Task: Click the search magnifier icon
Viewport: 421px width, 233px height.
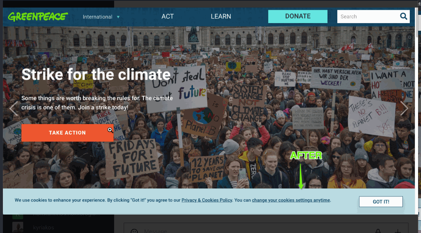Action: (404, 16)
